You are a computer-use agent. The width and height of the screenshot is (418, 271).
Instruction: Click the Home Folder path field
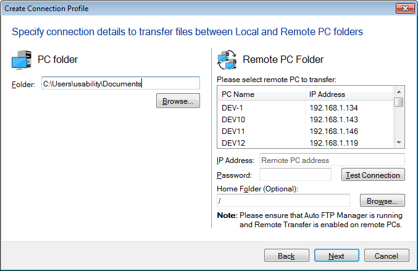pos(283,201)
